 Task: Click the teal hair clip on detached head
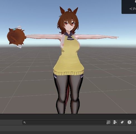(14, 29)
